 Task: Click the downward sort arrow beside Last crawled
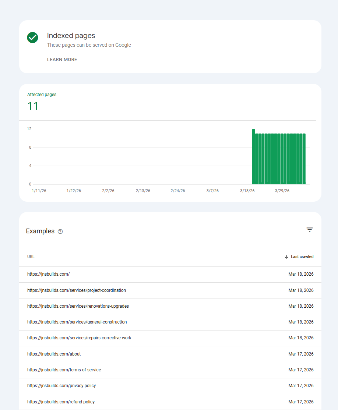[286, 257]
